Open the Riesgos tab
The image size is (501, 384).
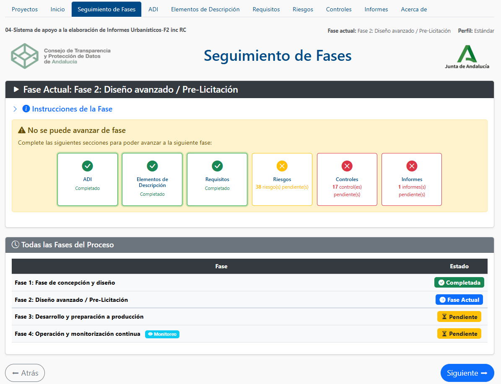click(x=303, y=9)
